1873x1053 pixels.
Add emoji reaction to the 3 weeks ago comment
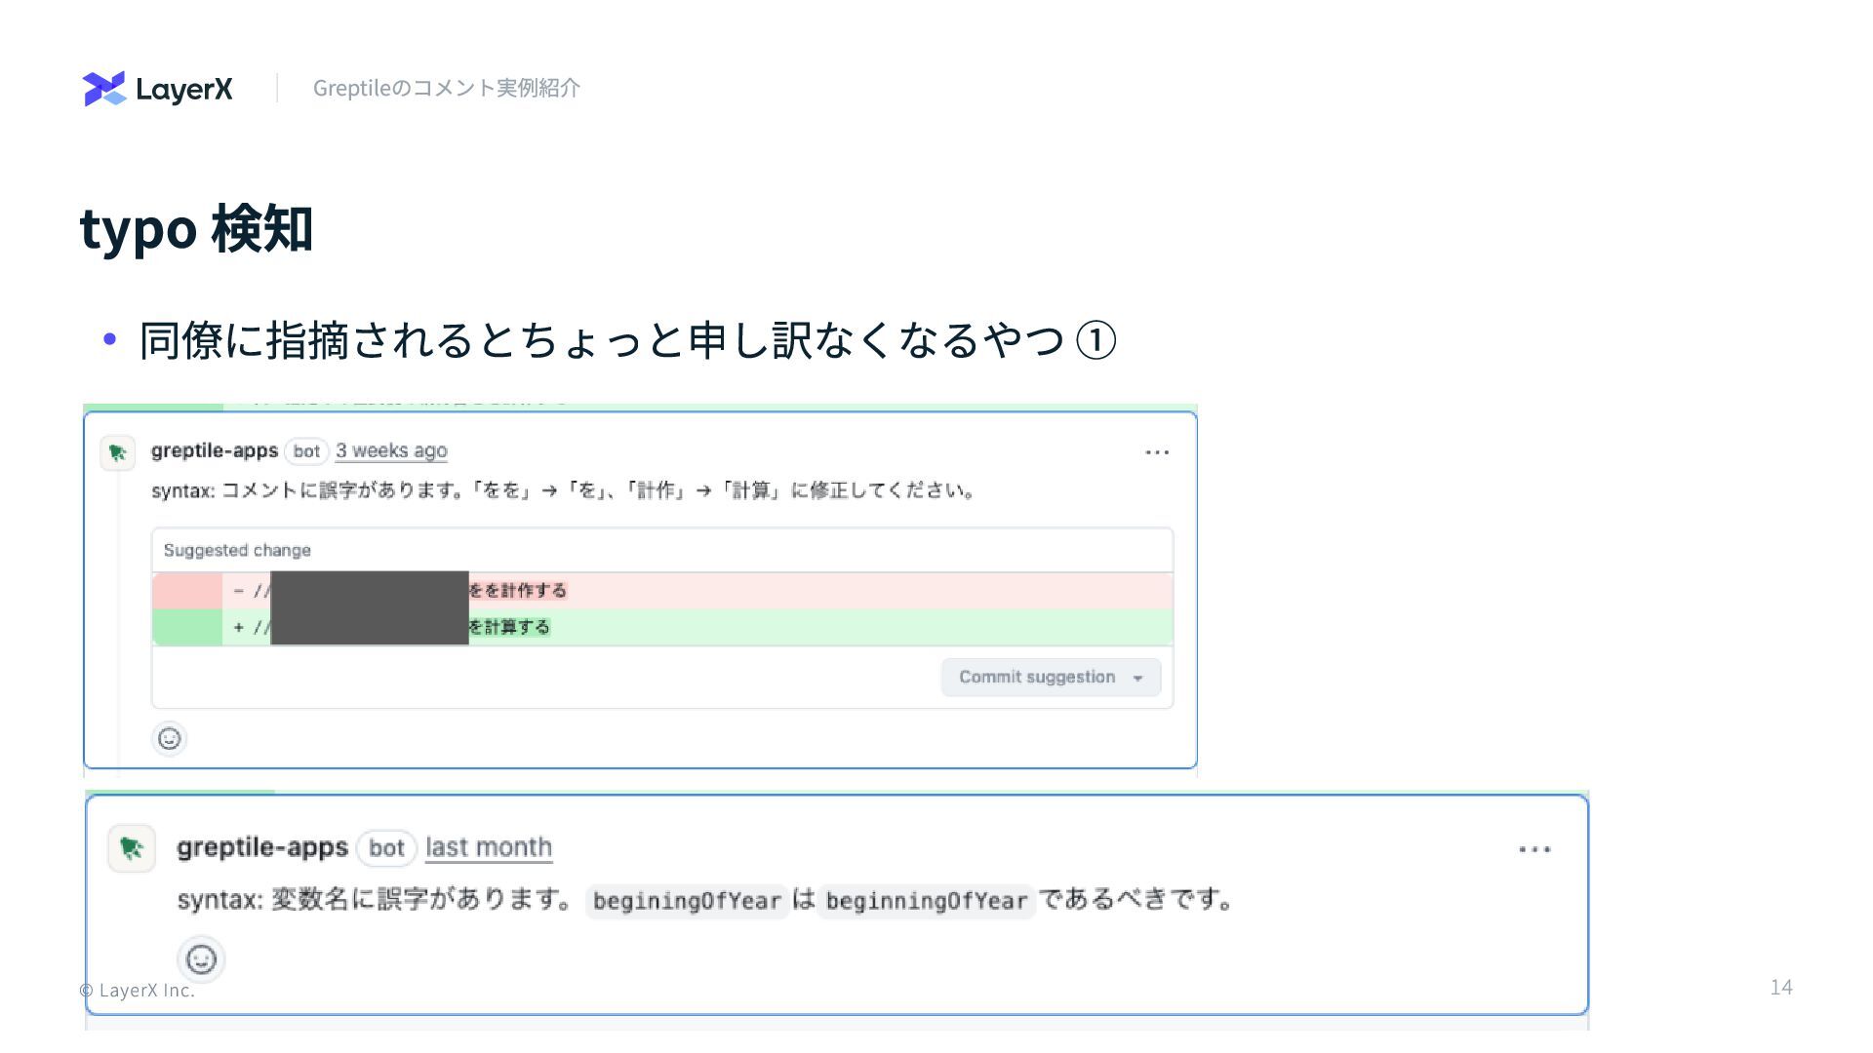pyautogui.click(x=170, y=739)
